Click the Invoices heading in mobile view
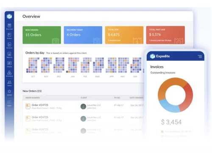This screenshot has width=212, height=159. [157, 67]
